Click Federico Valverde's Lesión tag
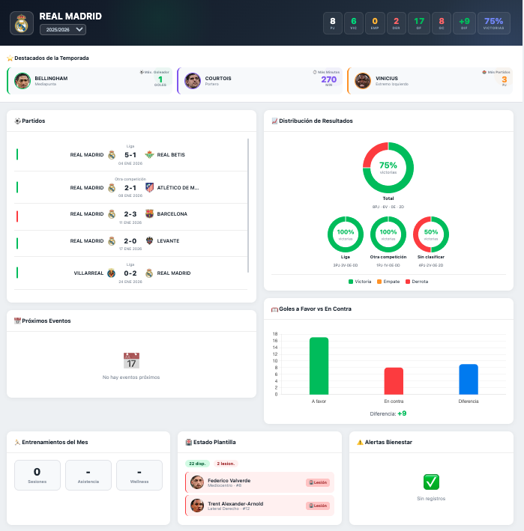Image resolution: width=524 pixels, height=531 pixels. (x=318, y=482)
